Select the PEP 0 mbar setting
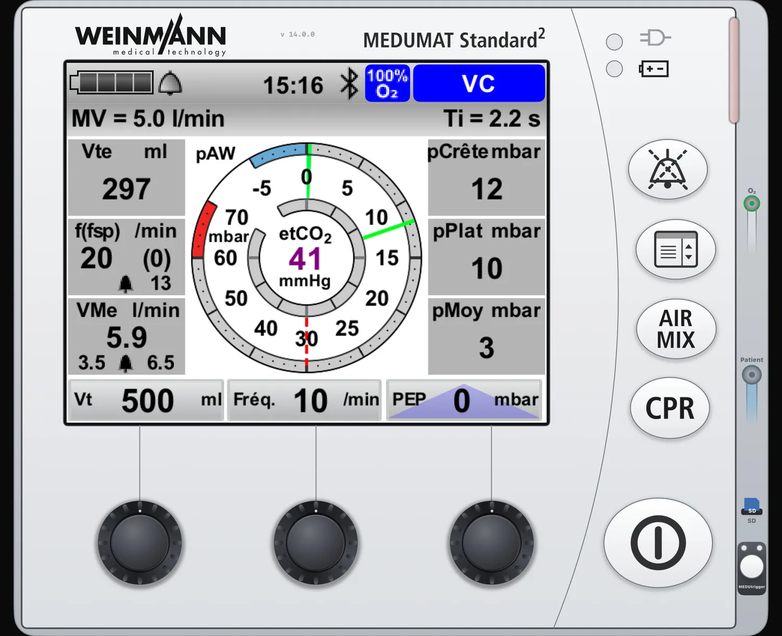The image size is (782, 636). pos(464,400)
